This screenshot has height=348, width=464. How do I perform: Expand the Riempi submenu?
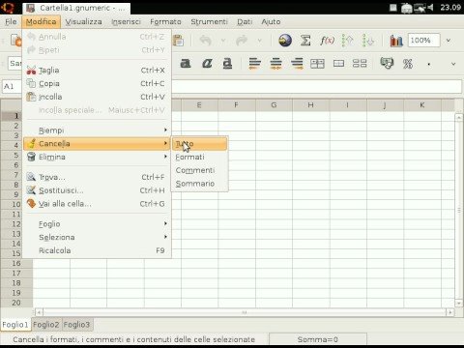[97, 130]
